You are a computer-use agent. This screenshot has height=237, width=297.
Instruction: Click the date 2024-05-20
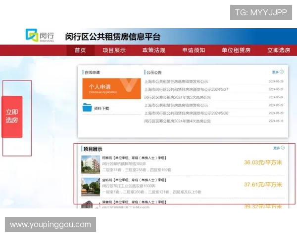tap(276, 113)
